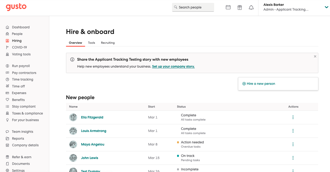Image resolution: width=330 pixels, height=172 pixels.
Task: Click Louis Armstrong's avatar
Action: click(73, 131)
